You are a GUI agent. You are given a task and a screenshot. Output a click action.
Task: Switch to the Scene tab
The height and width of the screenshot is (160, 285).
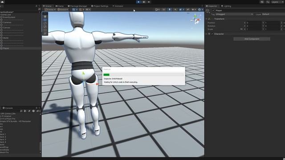pos(47,6)
